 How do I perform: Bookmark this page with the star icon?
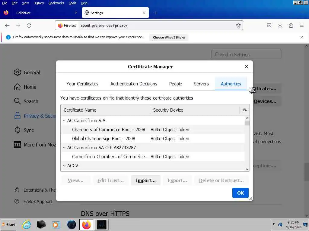238,25
